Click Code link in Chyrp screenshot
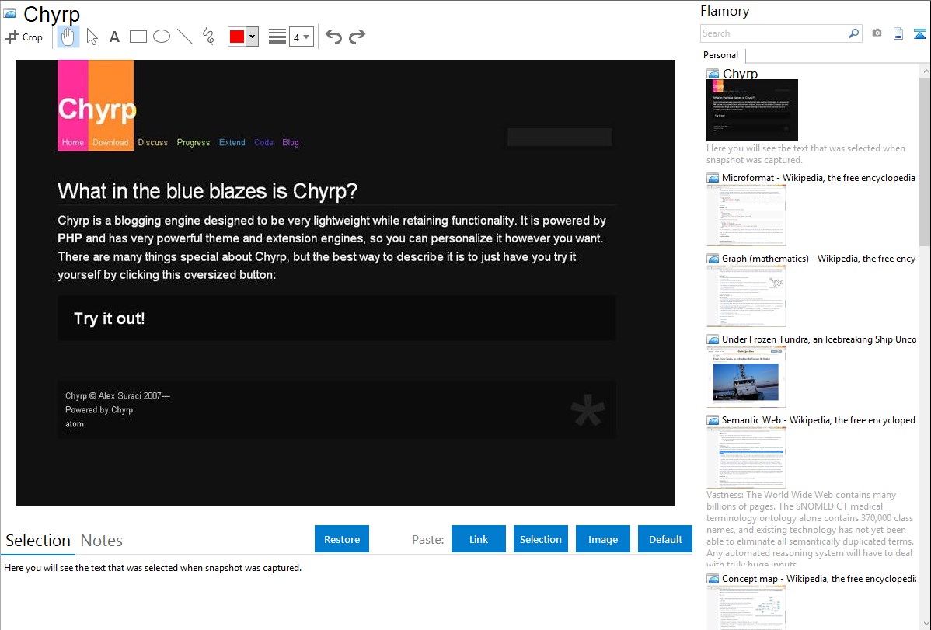This screenshot has width=931, height=630. (263, 142)
